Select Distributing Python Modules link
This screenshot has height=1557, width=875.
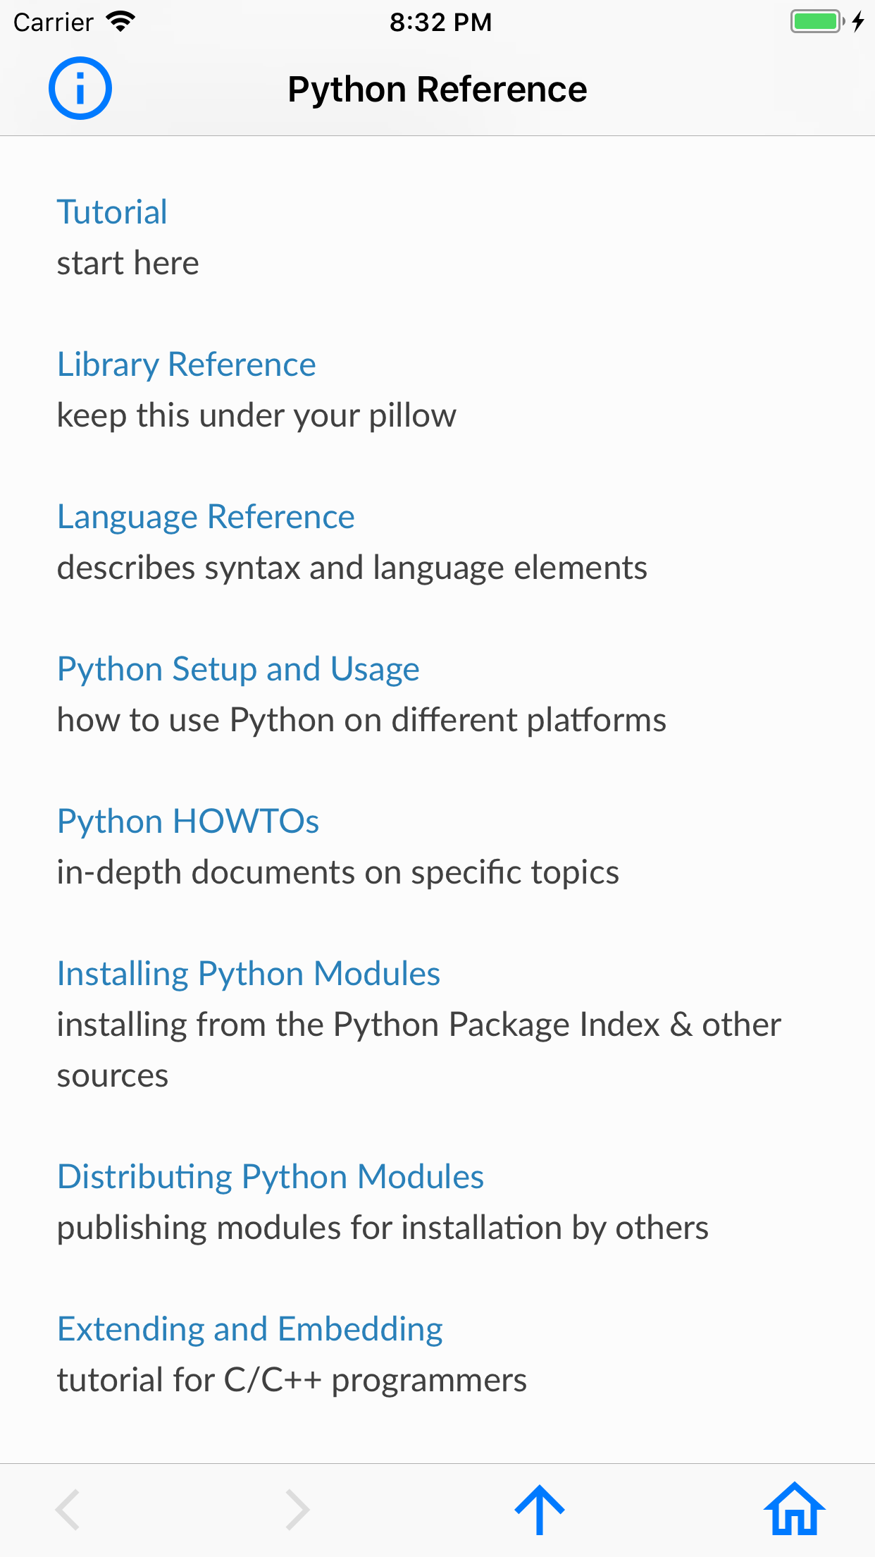pos(271,1177)
